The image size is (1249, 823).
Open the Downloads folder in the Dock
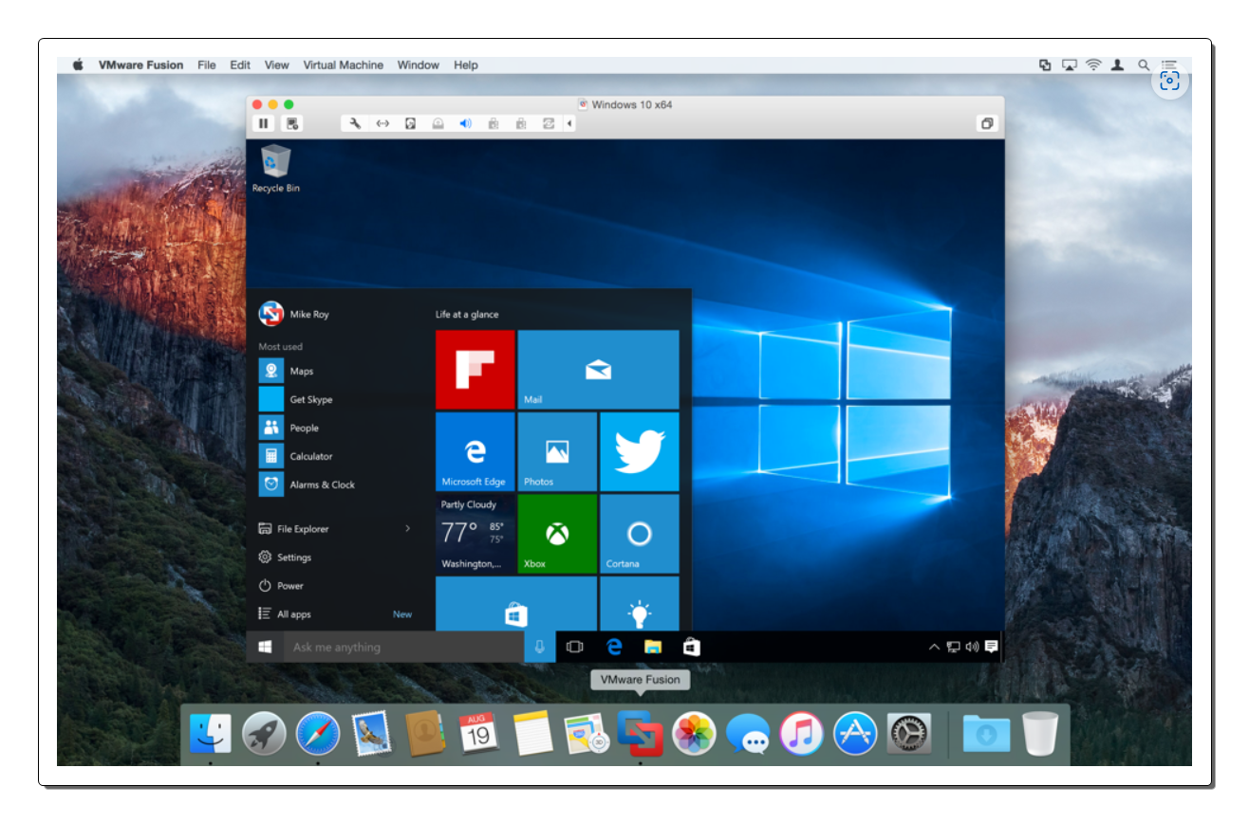(986, 733)
